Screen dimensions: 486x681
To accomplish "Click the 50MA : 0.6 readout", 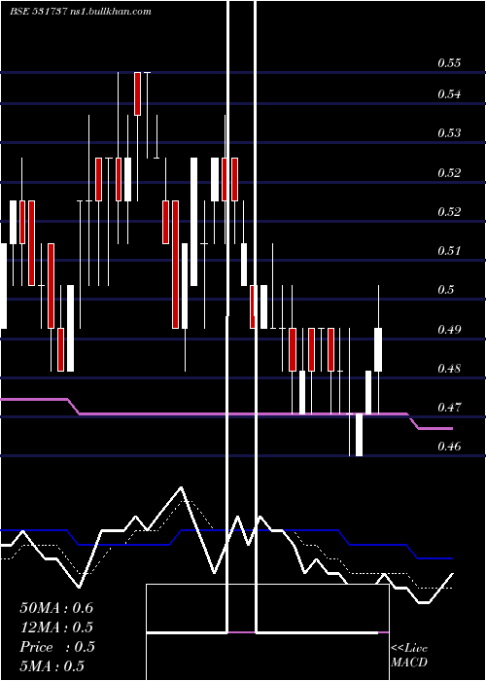I will tap(56, 608).
